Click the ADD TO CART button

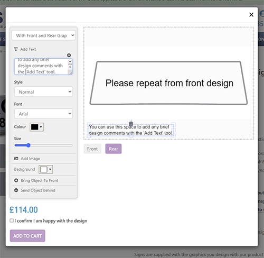(27, 236)
